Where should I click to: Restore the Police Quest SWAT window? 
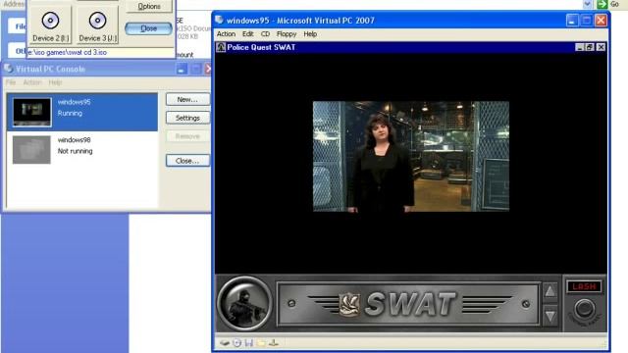click(590, 47)
